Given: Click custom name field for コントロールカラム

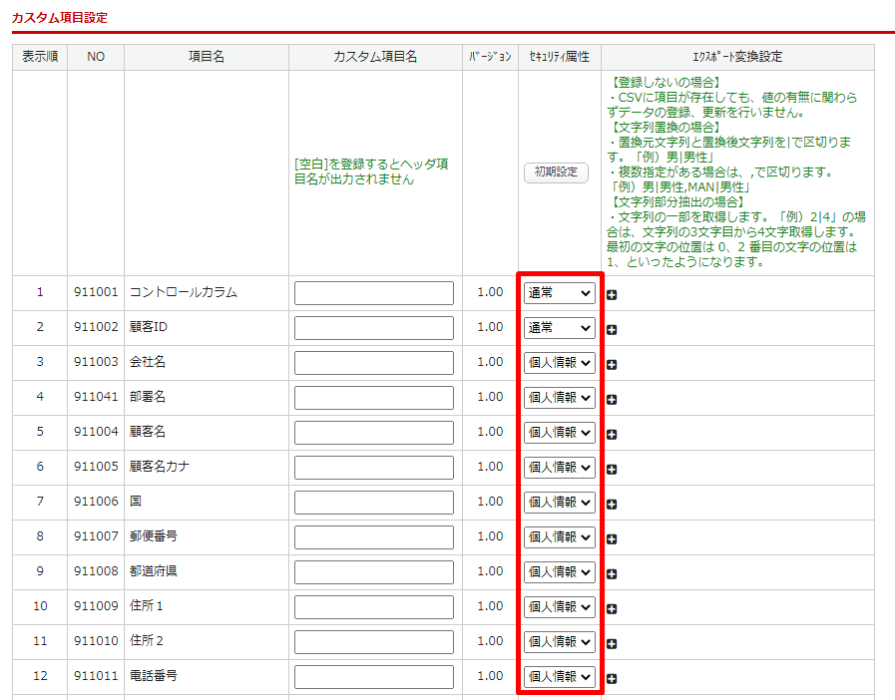Looking at the screenshot, I should (374, 293).
